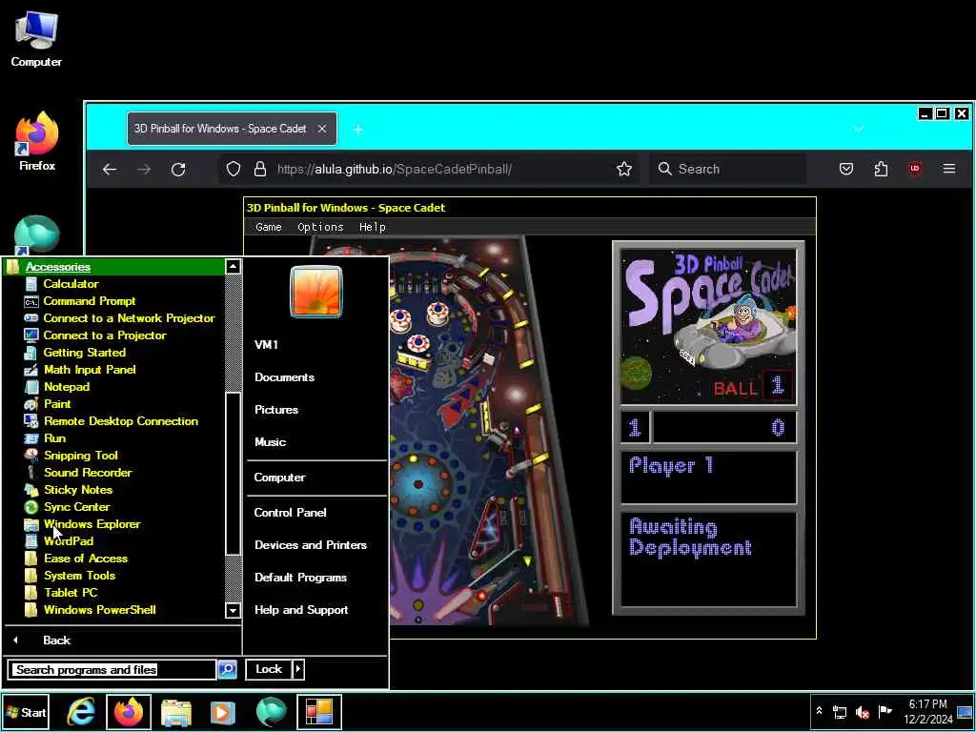Open the List all tabs dropdown
This screenshot has width=976, height=732.
tap(859, 129)
